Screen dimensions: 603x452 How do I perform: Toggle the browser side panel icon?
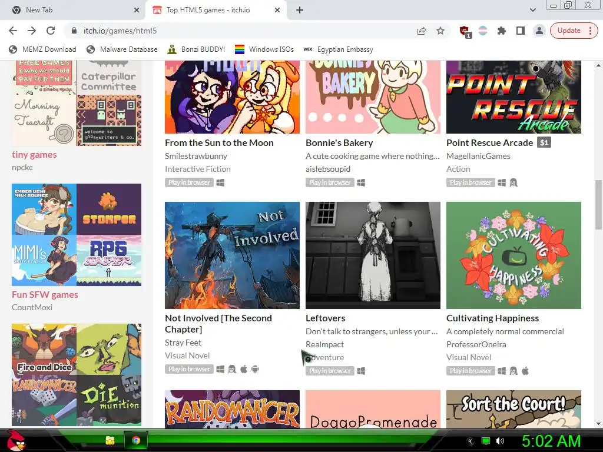pos(521,31)
